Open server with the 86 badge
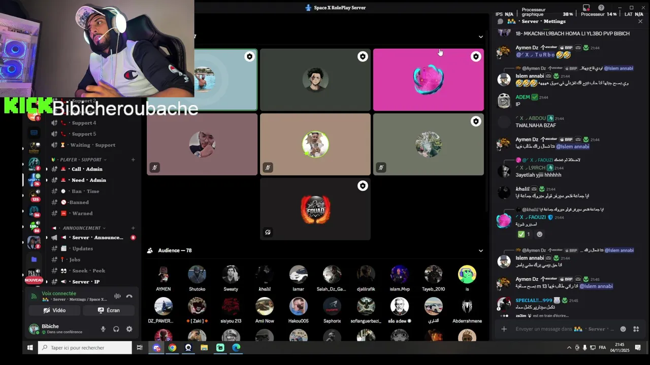The image size is (650, 365). point(34,226)
